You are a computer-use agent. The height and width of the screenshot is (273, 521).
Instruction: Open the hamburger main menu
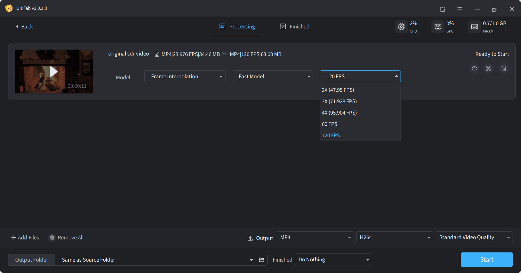click(x=460, y=9)
